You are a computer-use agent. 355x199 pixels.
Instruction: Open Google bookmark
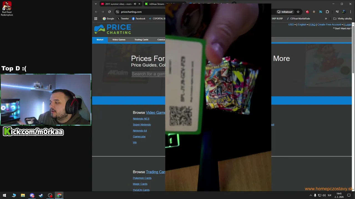tap(108, 19)
